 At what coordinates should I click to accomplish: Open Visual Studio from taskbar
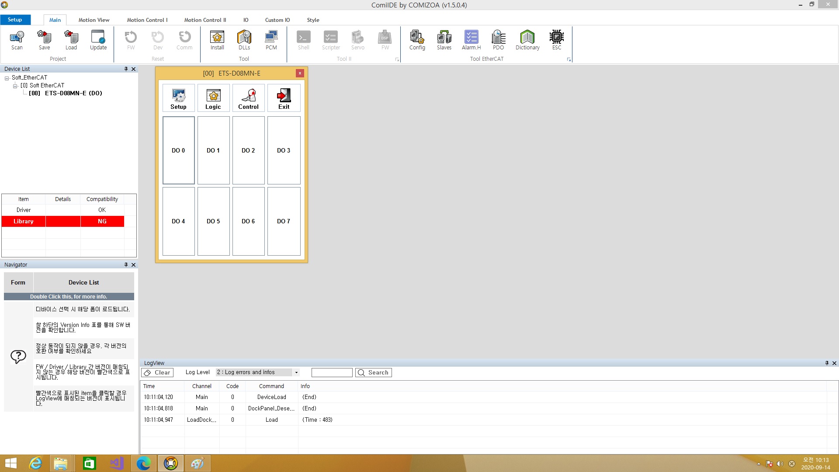[116, 463]
